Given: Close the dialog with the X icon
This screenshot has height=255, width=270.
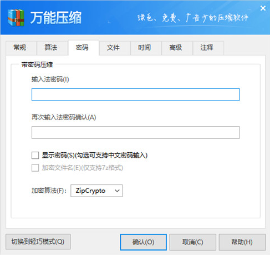Looking at the screenshot, I should 263,8.
